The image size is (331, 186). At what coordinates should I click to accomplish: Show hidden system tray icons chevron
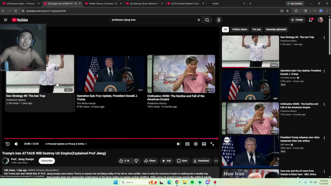pyautogui.click(x=300, y=182)
